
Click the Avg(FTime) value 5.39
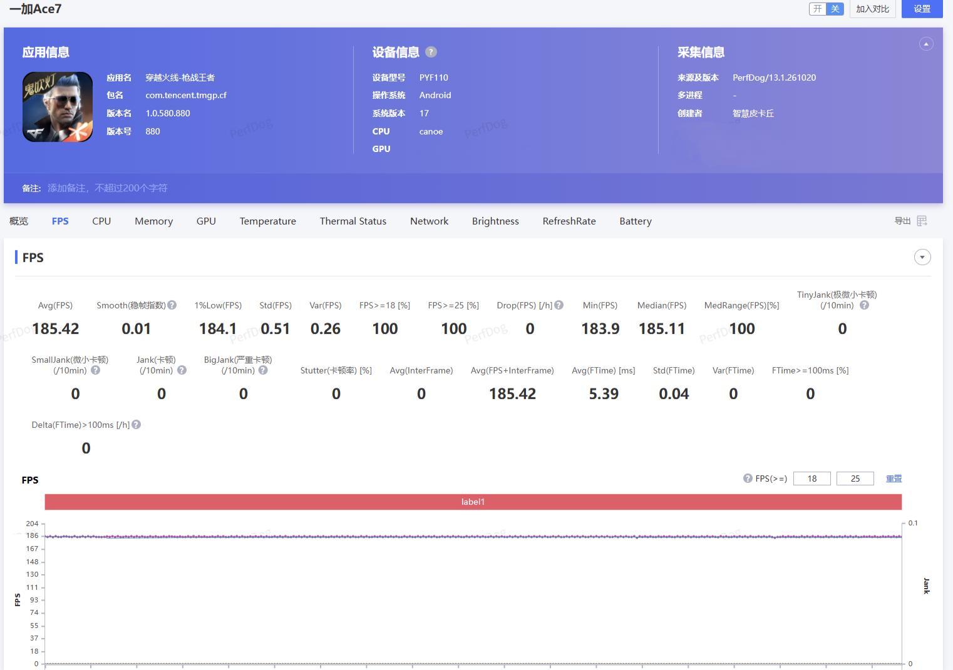(x=604, y=394)
